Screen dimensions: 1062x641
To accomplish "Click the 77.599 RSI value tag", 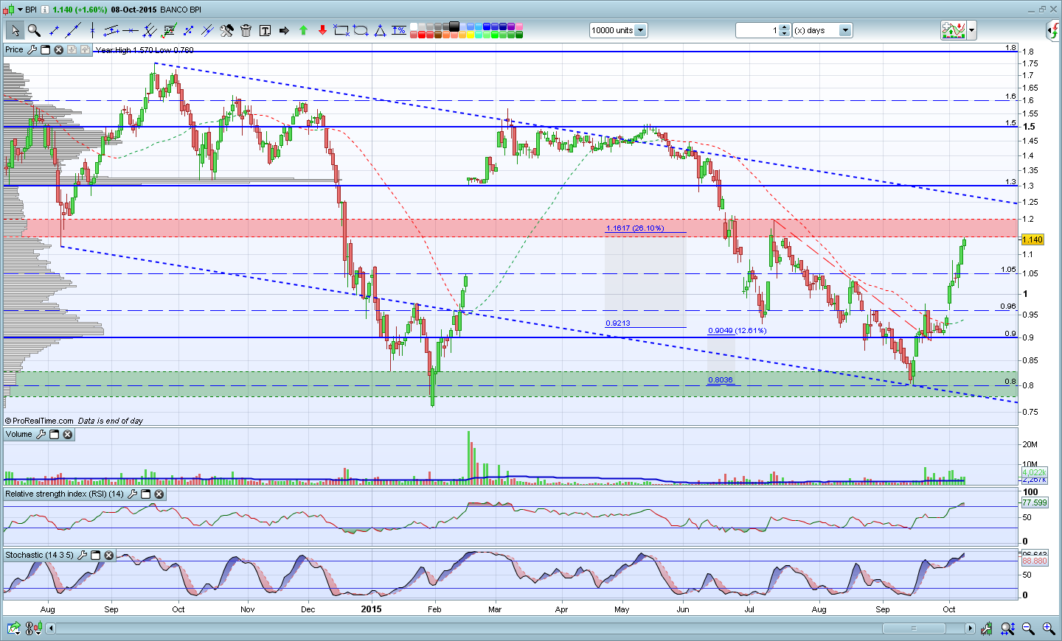I will point(1035,502).
